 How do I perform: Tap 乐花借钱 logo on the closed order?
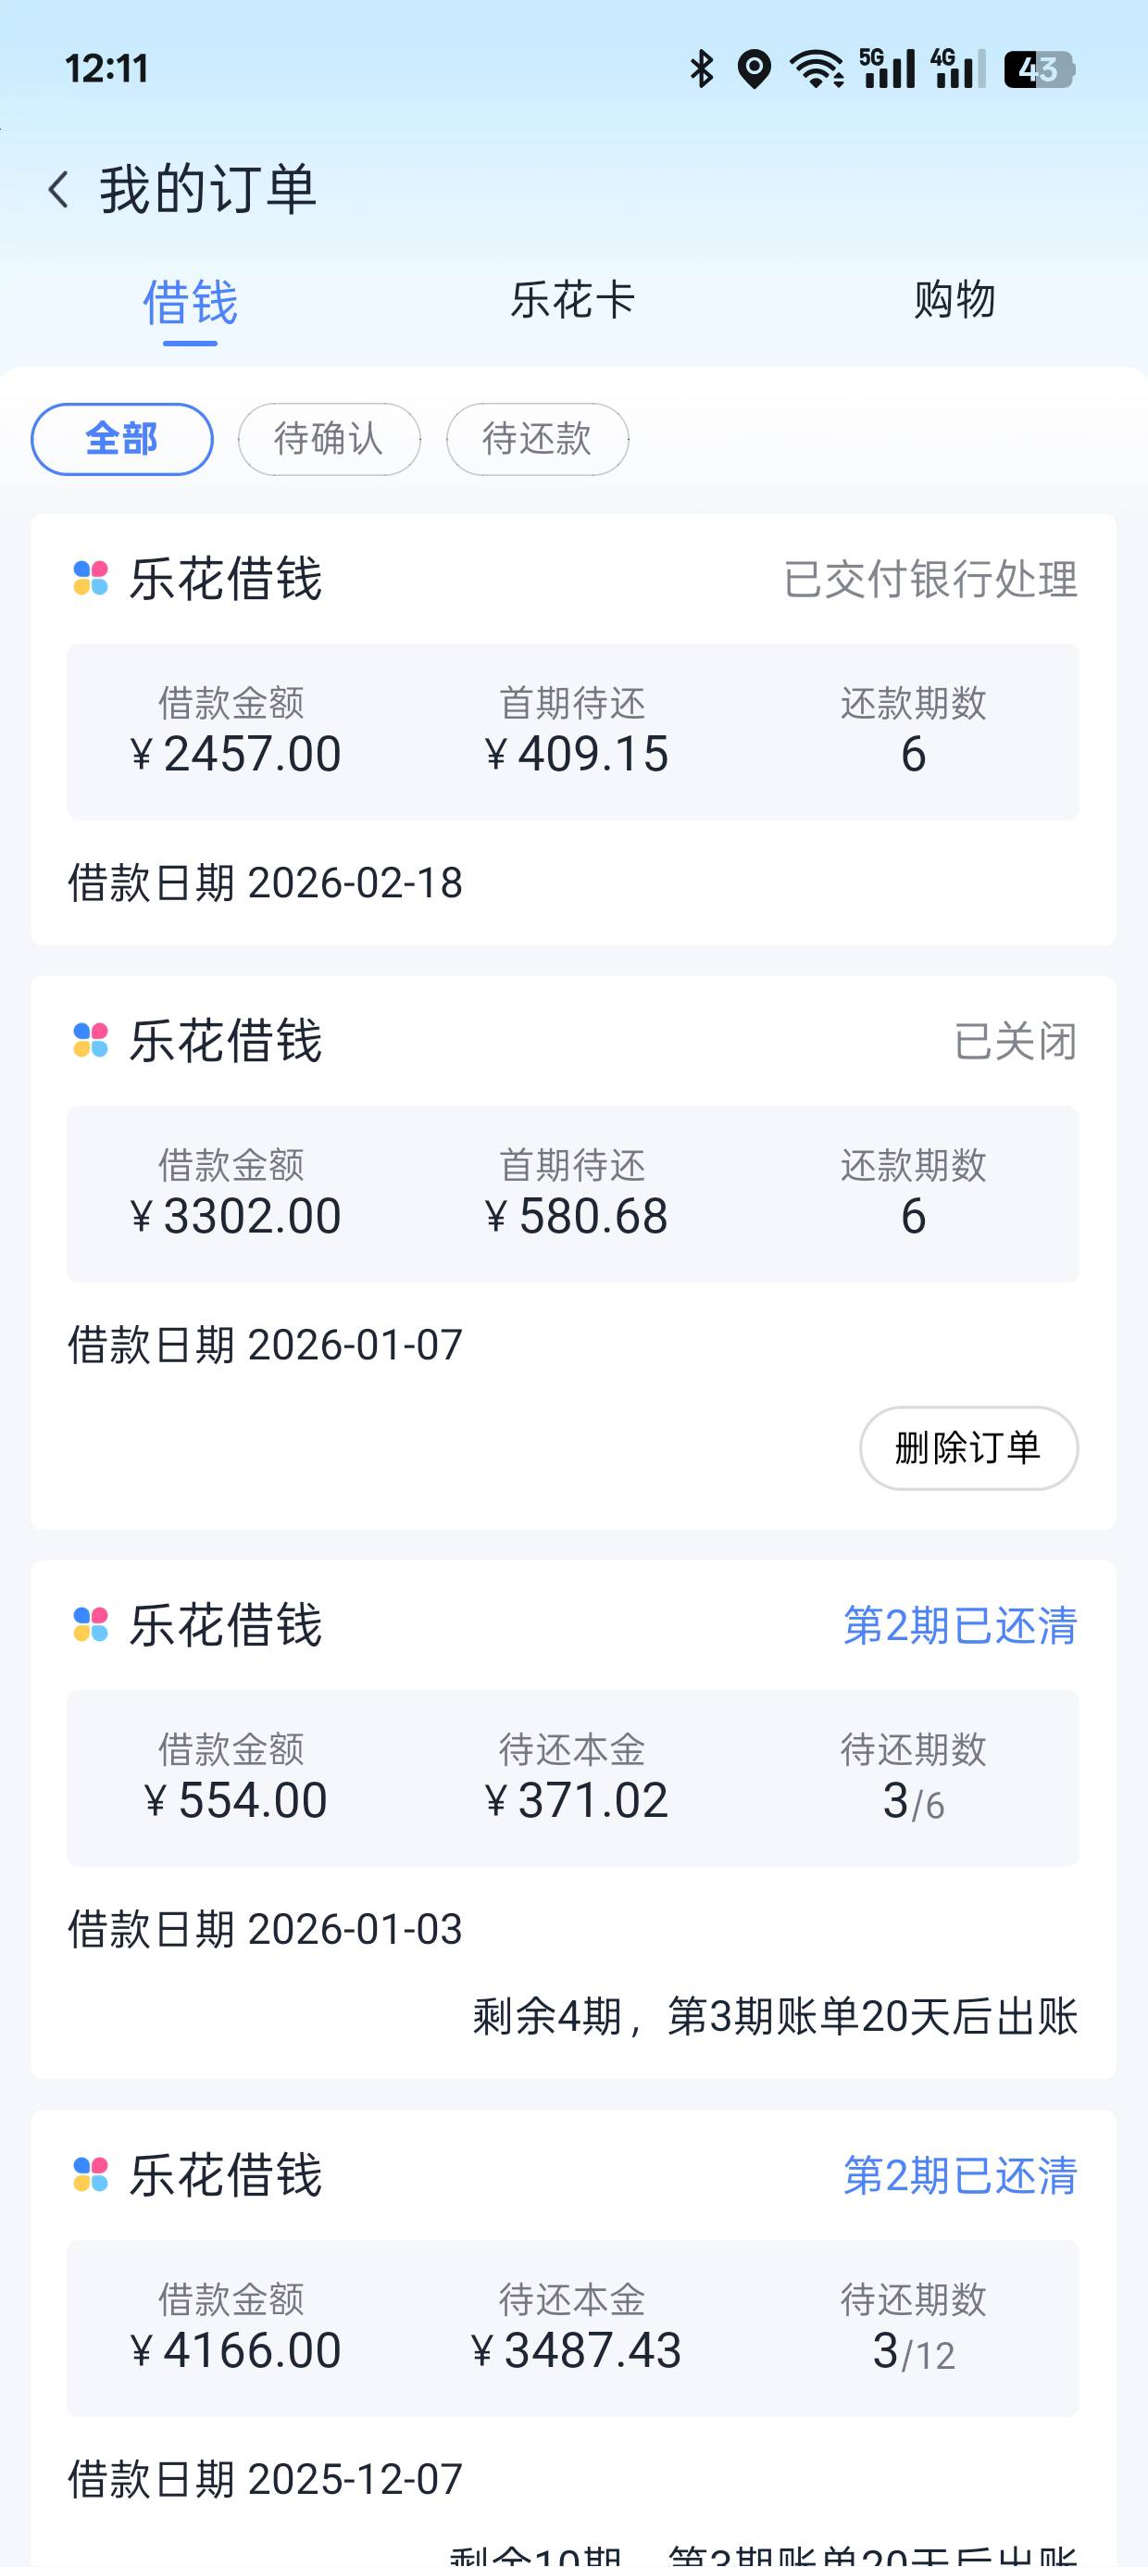(91, 1040)
